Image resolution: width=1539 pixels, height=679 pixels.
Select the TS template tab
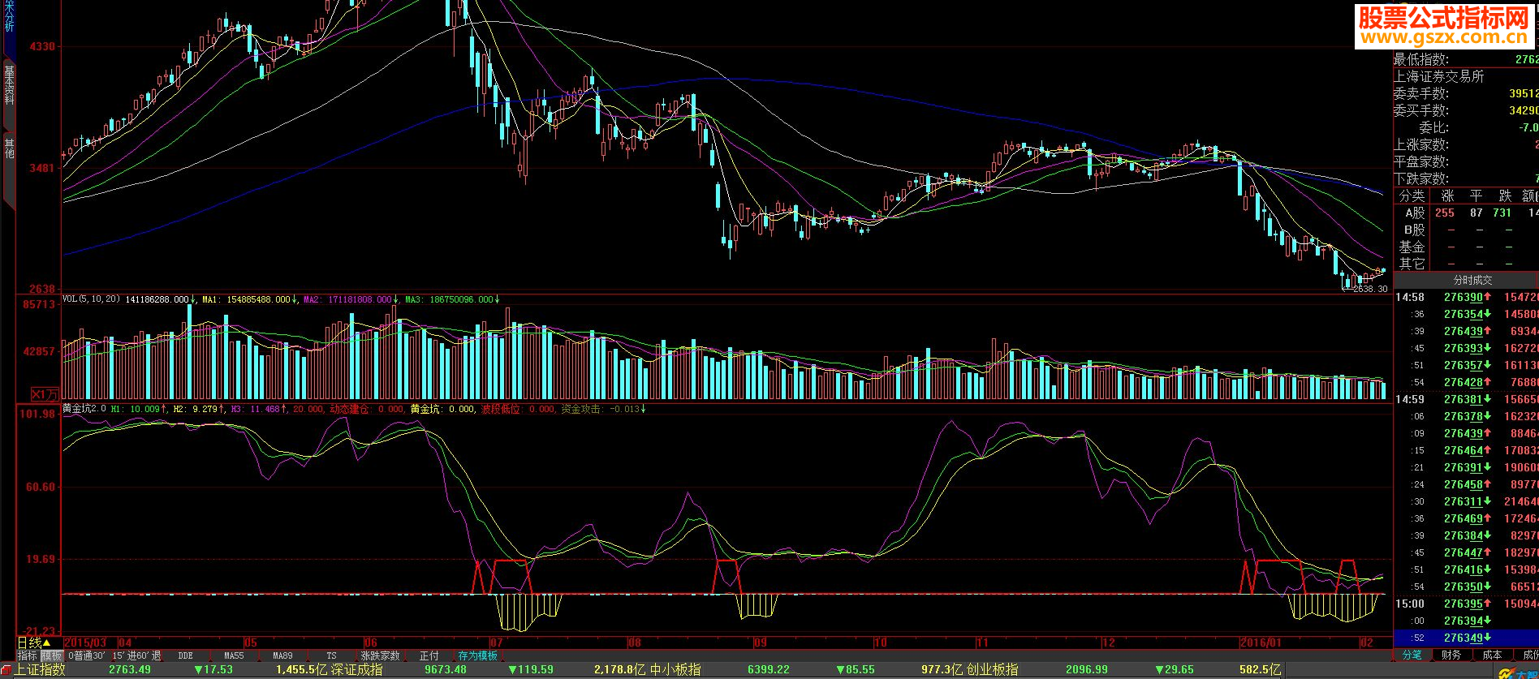pyautogui.click(x=331, y=655)
